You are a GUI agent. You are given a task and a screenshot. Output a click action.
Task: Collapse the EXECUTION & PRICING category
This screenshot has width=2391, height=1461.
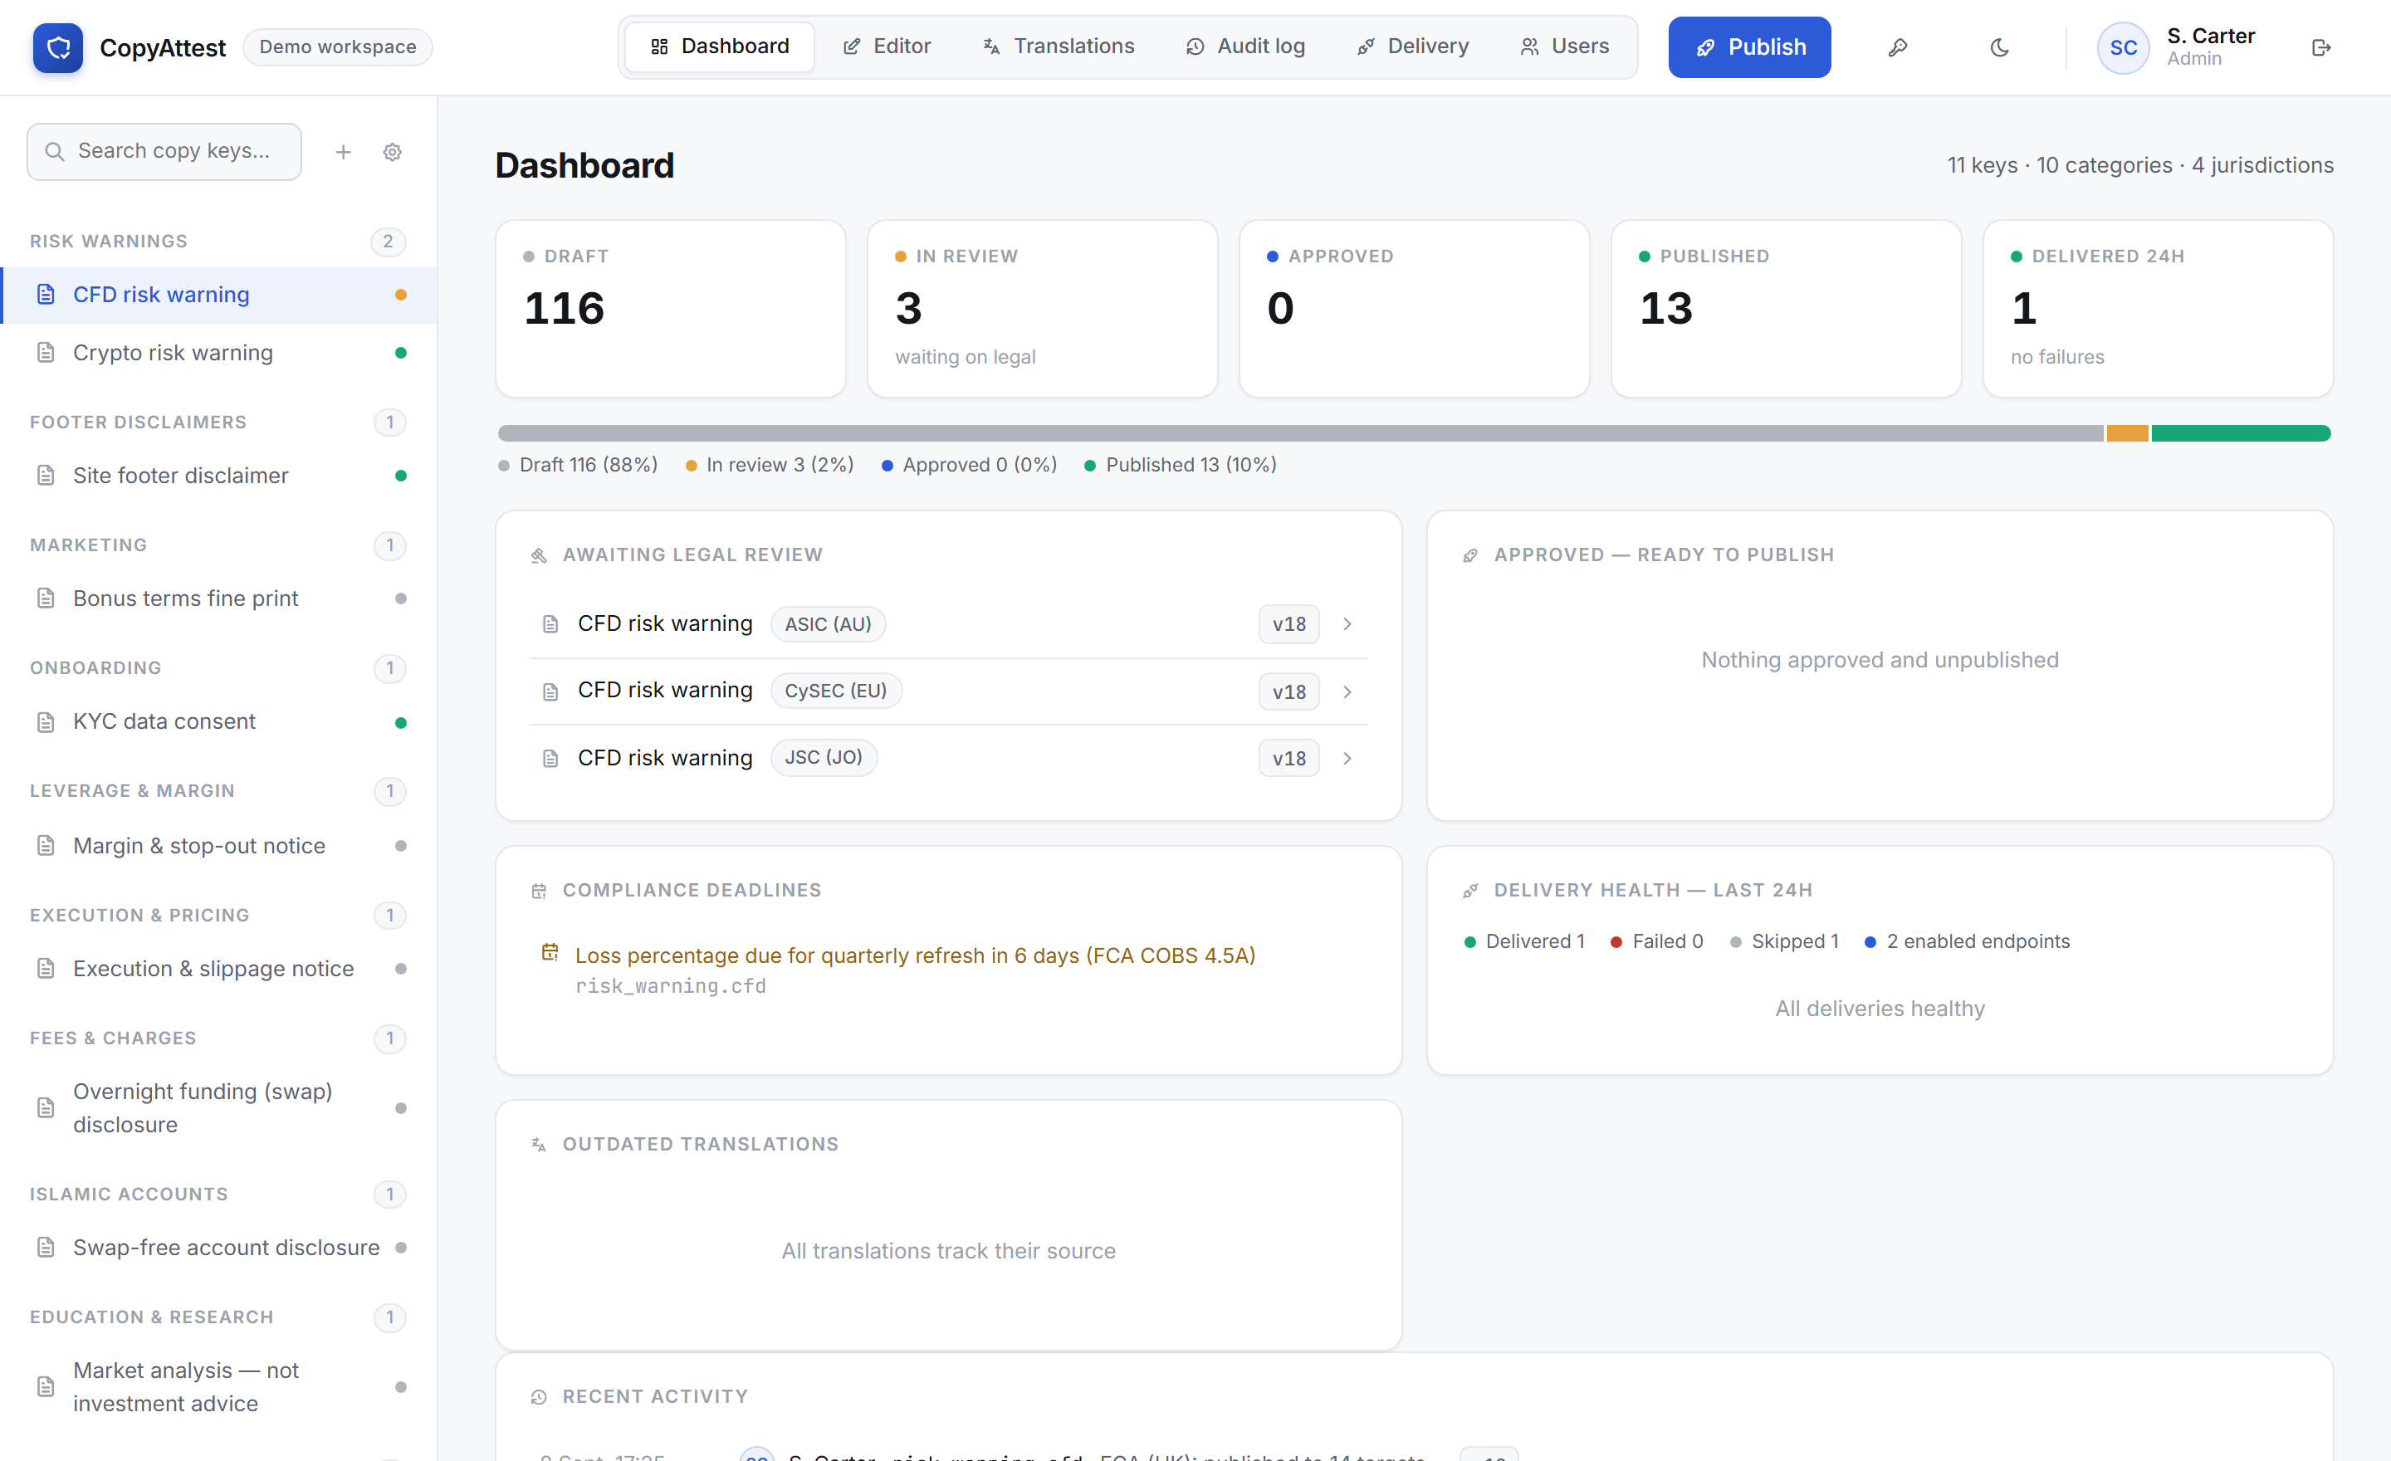[218, 916]
